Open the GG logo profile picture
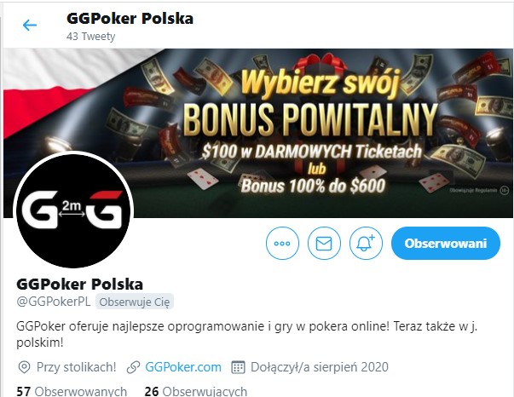This screenshot has width=514, height=397. [73, 210]
